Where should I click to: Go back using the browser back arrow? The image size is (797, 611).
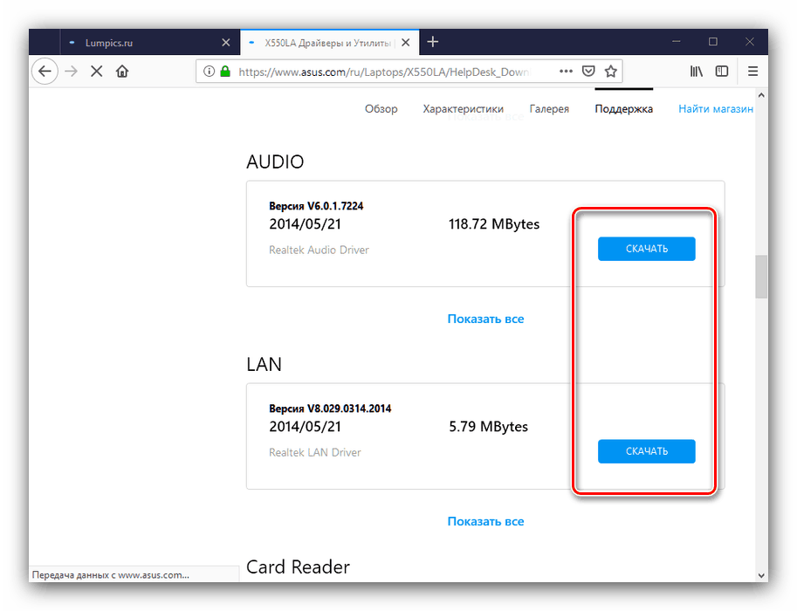click(45, 72)
